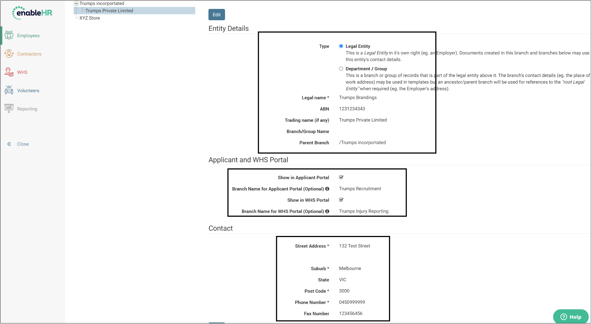The image size is (592, 324).
Task: Click the 132 Test Street address
Action: (x=354, y=246)
